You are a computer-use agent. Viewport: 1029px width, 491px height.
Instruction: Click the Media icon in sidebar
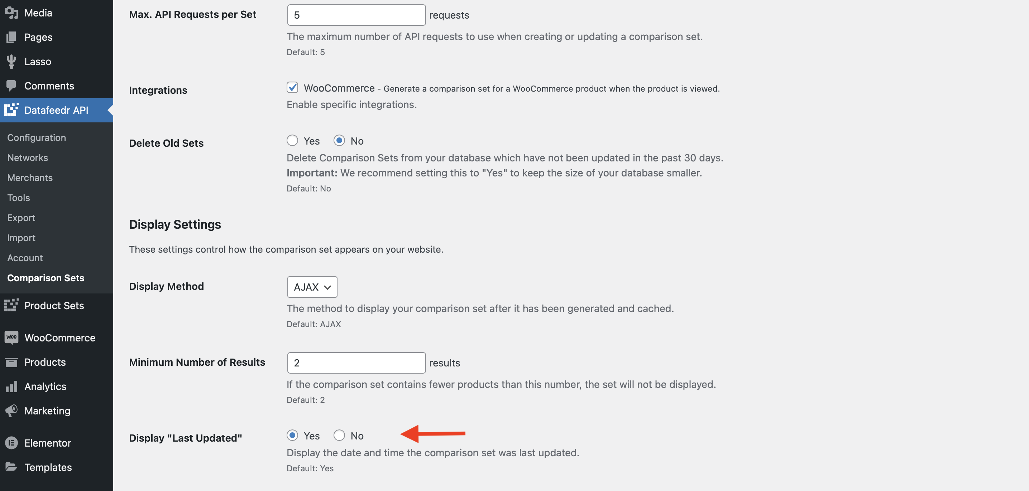(x=11, y=13)
